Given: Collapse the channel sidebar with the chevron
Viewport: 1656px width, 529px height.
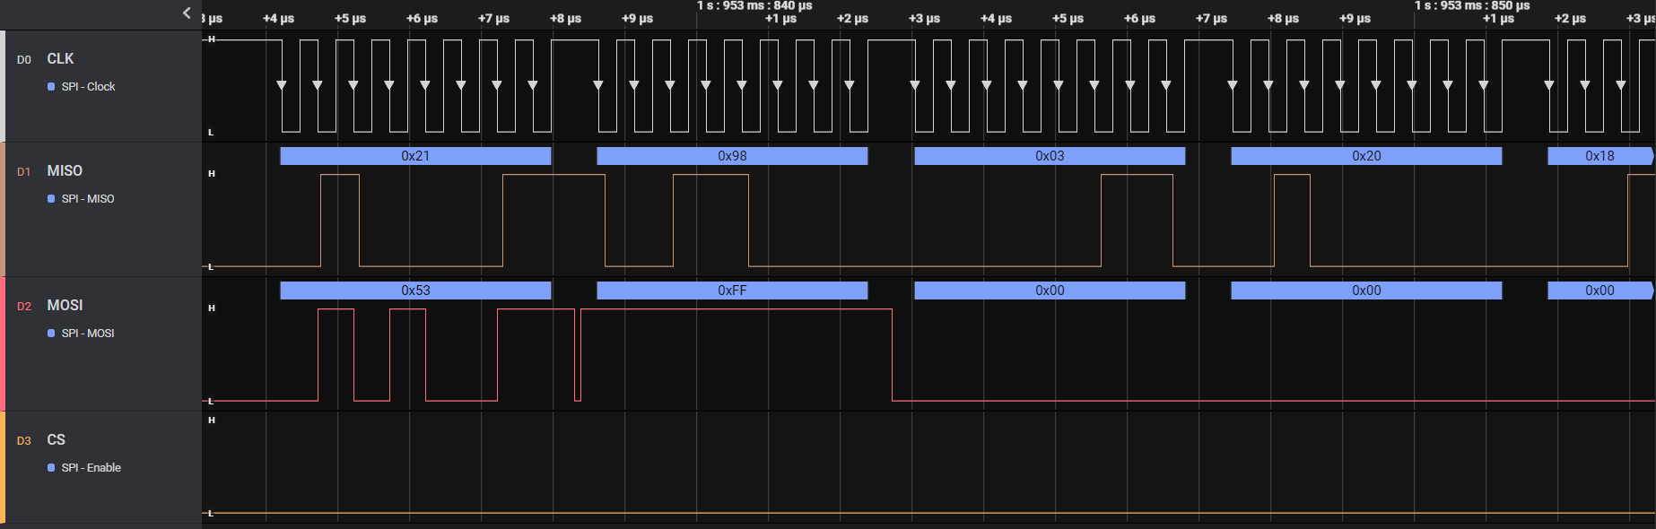Looking at the screenshot, I should (x=187, y=13).
